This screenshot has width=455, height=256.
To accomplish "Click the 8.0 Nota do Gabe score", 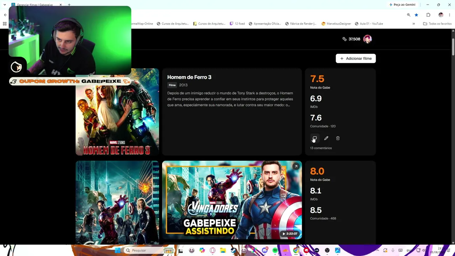I will (x=317, y=171).
